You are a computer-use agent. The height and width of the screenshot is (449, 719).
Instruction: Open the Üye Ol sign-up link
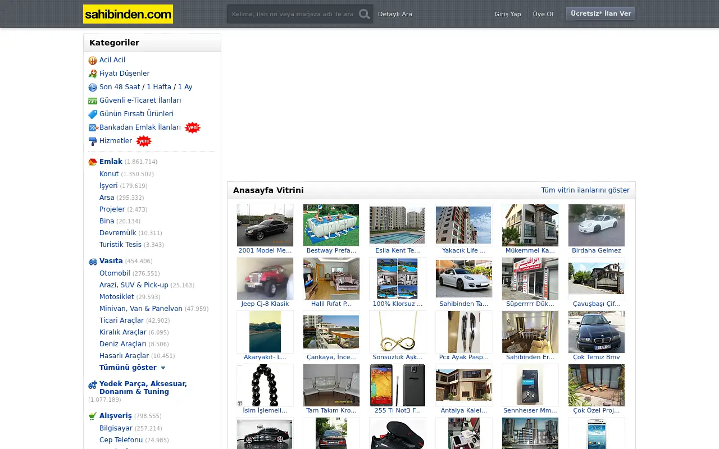pyautogui.click(x=543, y=14)
